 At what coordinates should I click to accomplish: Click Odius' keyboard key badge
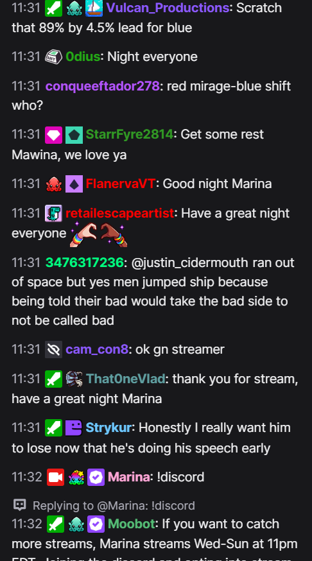54,57
